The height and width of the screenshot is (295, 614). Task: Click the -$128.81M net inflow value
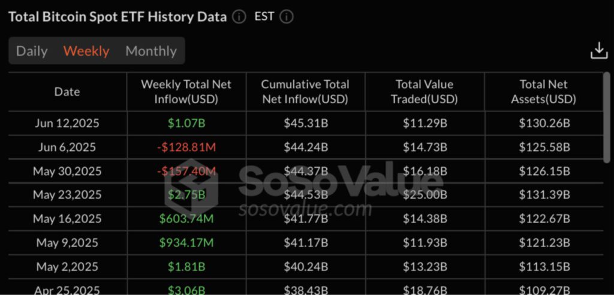(x=186, y=147)
